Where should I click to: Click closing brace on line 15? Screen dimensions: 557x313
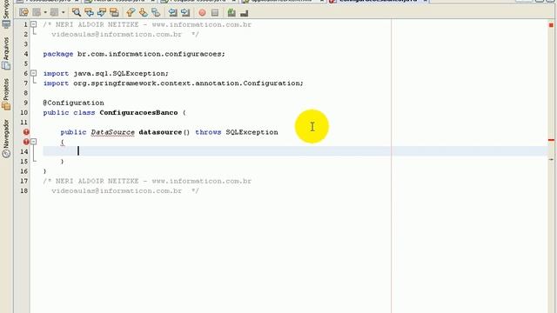point(62,162)
